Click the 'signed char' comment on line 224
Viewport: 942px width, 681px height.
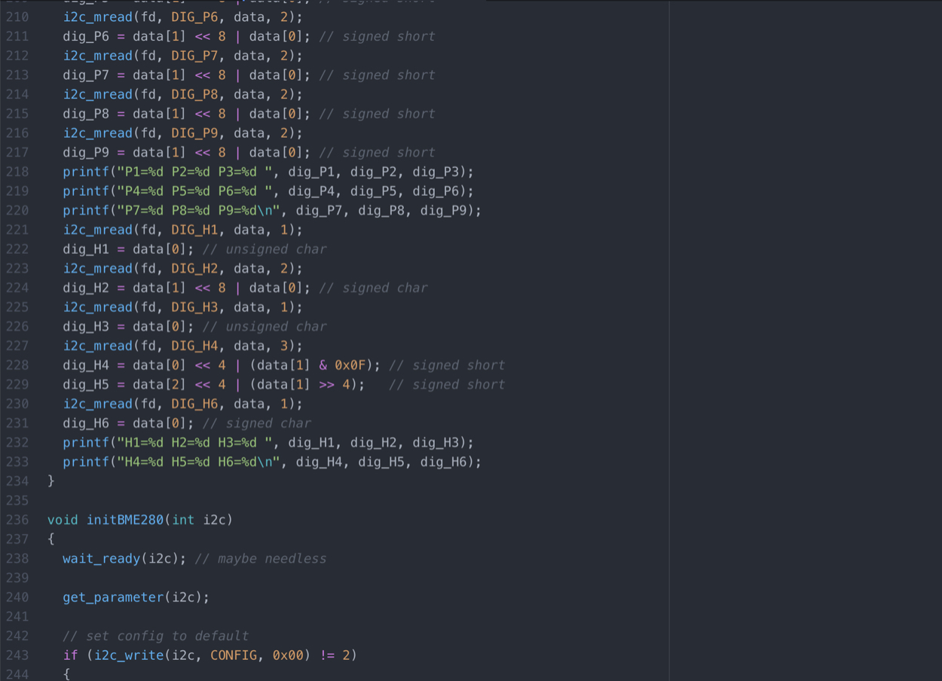point(373,288)
